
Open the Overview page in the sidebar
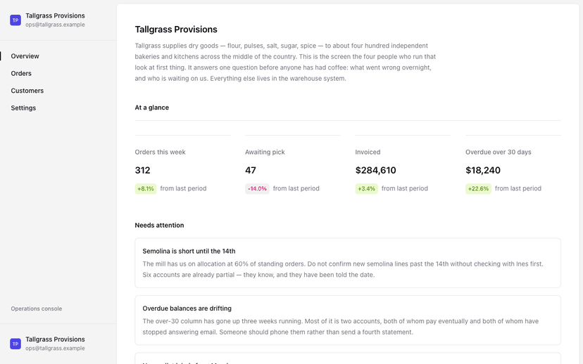(25, 56)
